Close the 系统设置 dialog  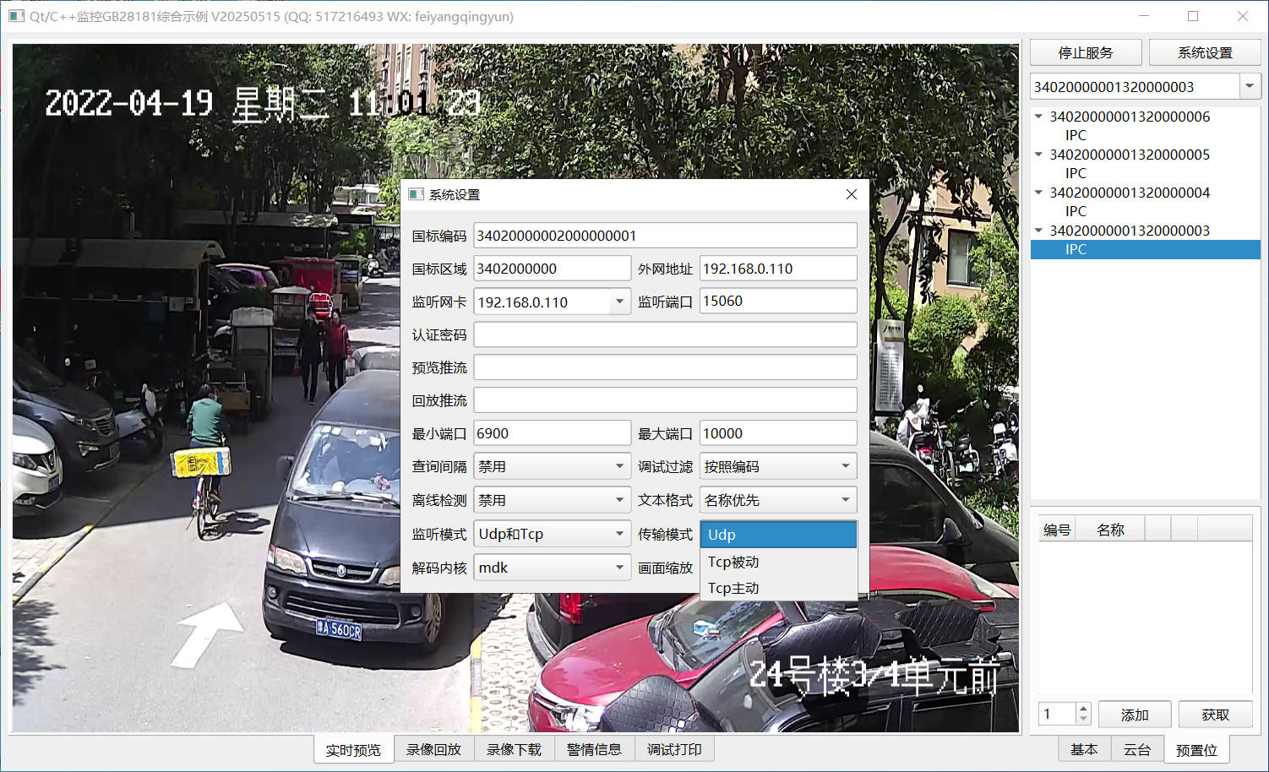tap(851, 194)
